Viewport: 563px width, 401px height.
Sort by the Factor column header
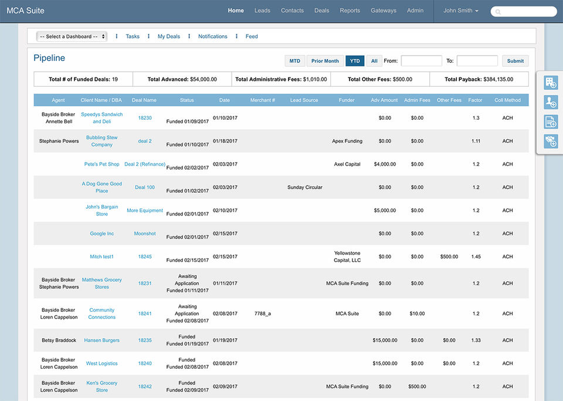(x=475, y=100)
